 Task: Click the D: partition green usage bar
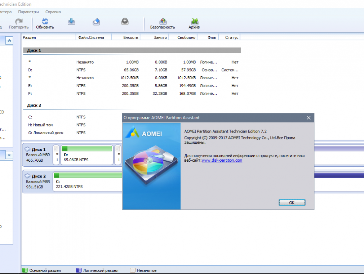click(87, 148)
